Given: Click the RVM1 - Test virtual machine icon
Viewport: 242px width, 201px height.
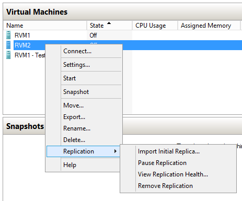Looking at the screenshot, I should pyautogui.click(x=8, y=55).
